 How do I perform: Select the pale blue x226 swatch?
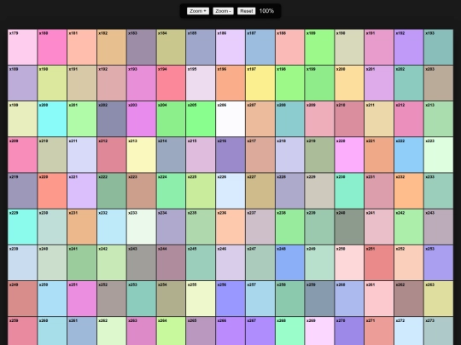pyautogui.click(x=230, y=191)
